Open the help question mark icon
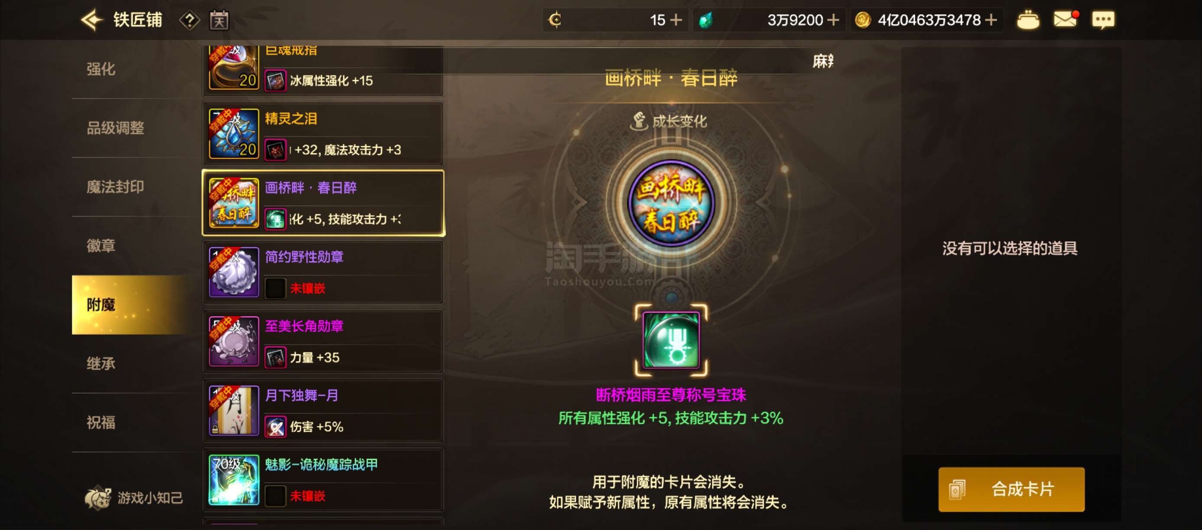Image resolution: width=1202 pixels, height=530 pixels. tap(190, 20)
